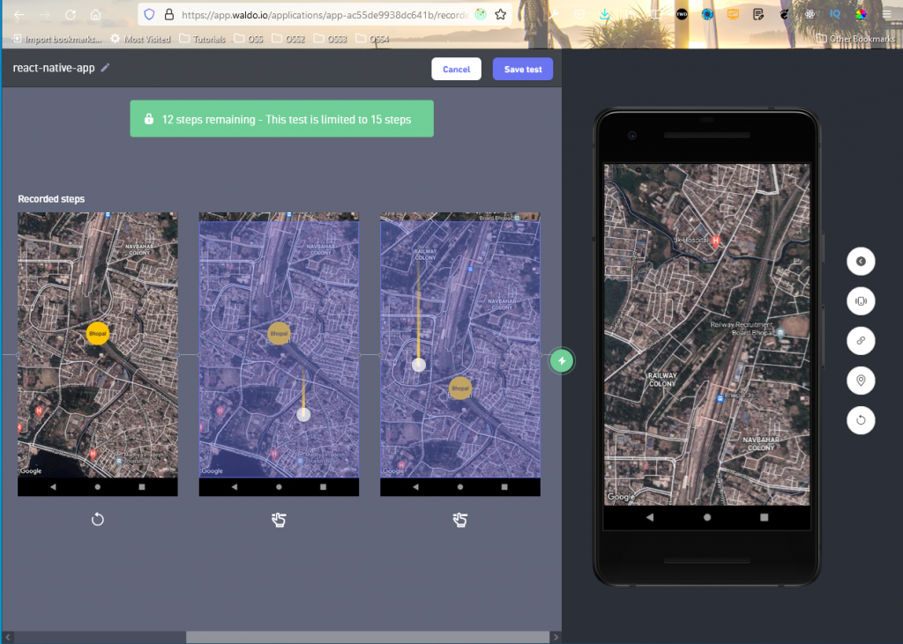903x644 pixels.
Task: Reload the page with the browser refresh icon
Action: tap(71, 15)
